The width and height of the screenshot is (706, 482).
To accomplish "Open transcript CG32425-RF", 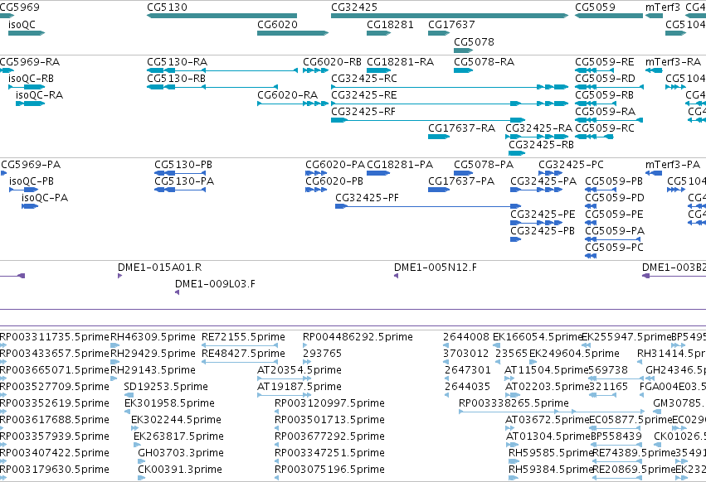I will point(363,112).
